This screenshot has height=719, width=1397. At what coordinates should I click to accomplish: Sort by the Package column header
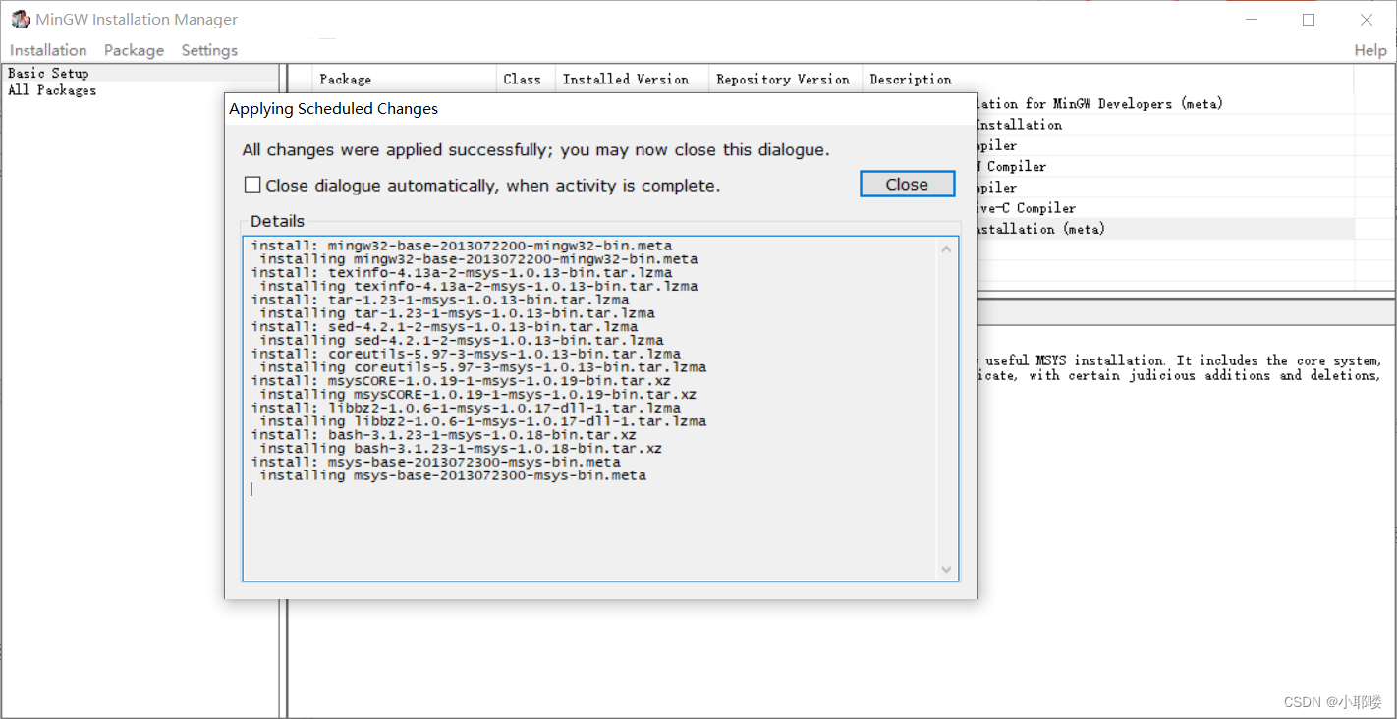(405, 79)
